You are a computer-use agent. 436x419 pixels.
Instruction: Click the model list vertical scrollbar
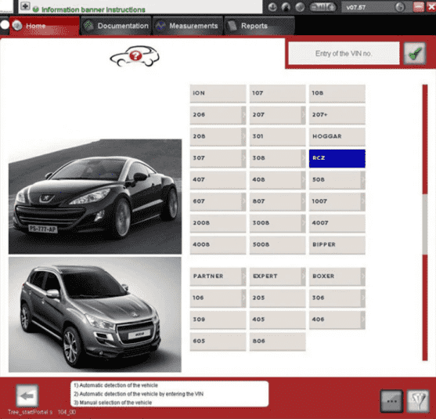(x=425, y=222)
